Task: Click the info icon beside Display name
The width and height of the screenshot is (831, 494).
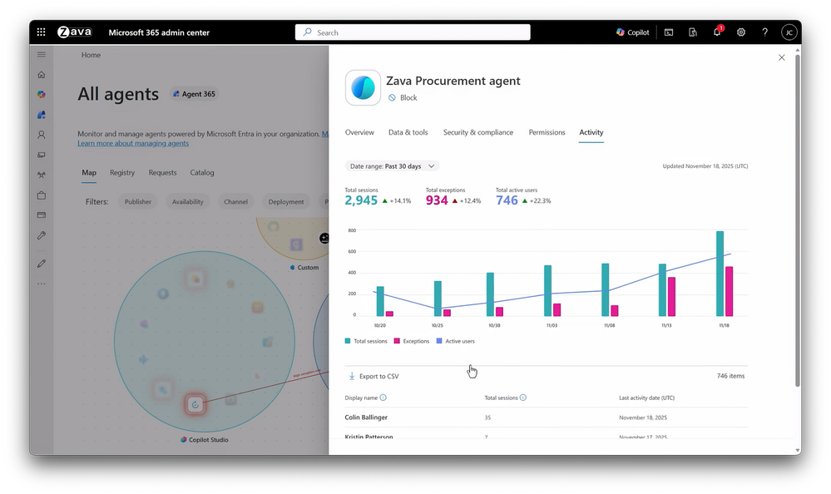Action: pyautogui.click(x=383, y=398)
